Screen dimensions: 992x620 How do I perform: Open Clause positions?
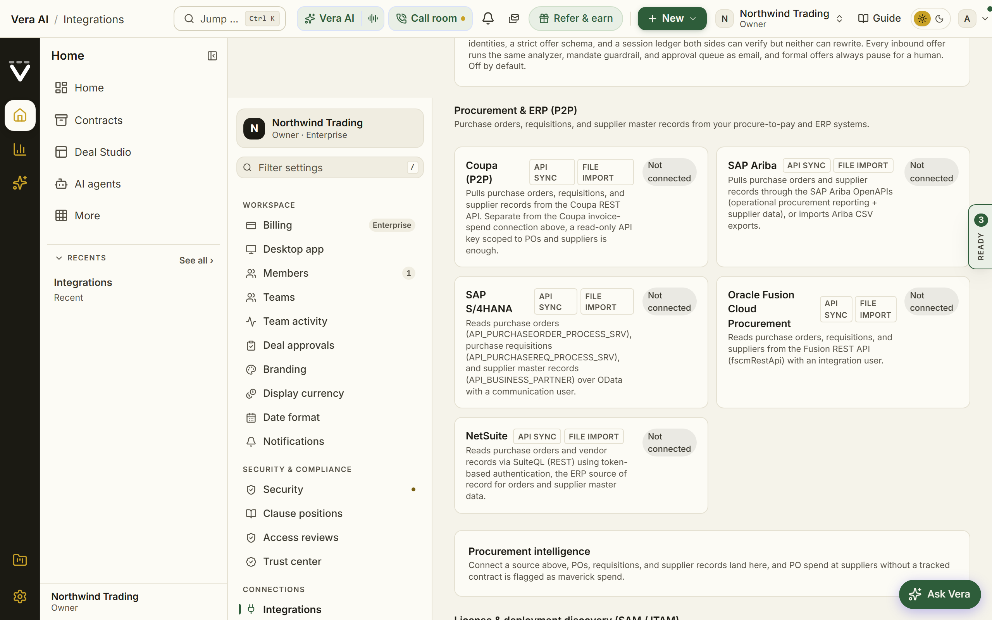[x=330, y=513]
